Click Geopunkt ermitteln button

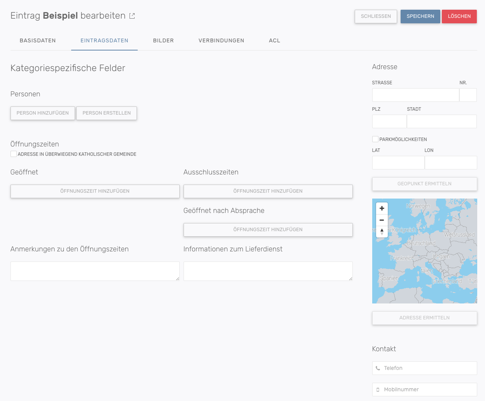click(x=424, y=184)
